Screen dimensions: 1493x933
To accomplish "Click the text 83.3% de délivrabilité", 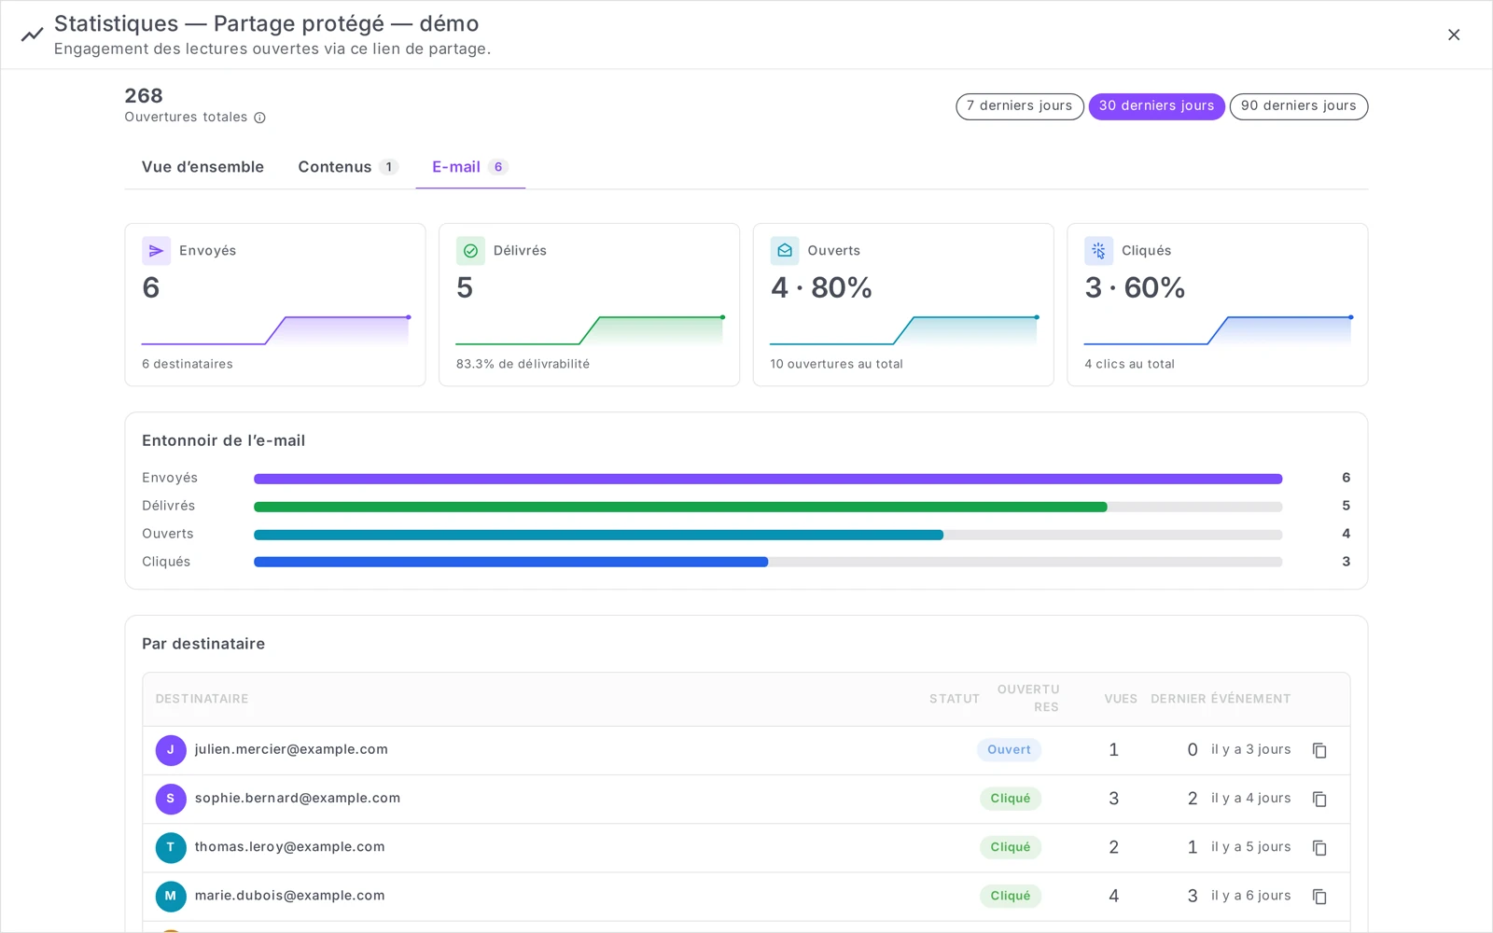I will coord(523,364).
